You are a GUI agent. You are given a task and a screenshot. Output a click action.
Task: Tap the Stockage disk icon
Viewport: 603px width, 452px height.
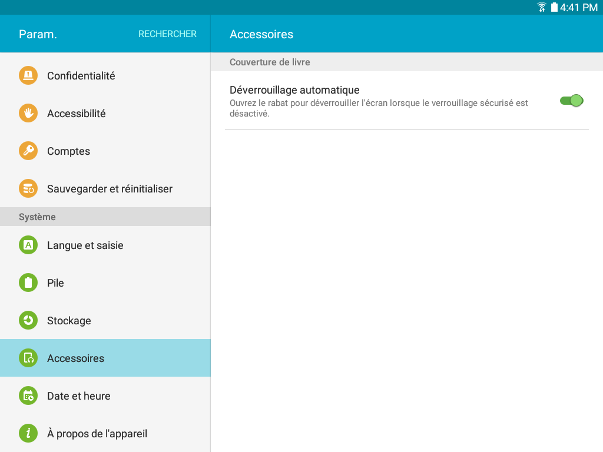[x=28, y=320]
